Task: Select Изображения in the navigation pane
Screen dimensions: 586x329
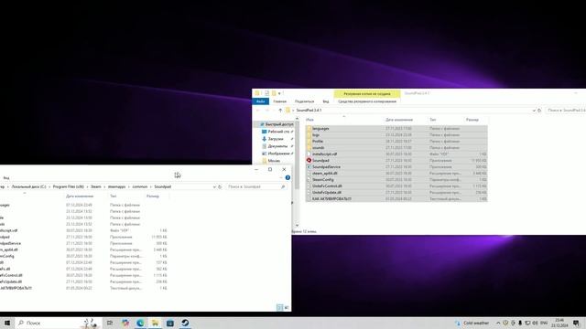Action: coord(278,154)
